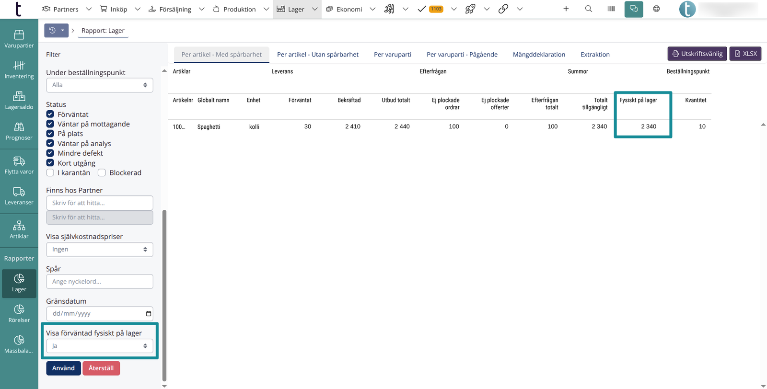Open Visa förväntad fysiskt på lager dropdown
The image size is (767, 389).
[100, 346]
